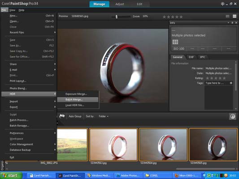Expand the Database Backup submenu
Viewport: 239px width, 179px height.
[29, 150]
